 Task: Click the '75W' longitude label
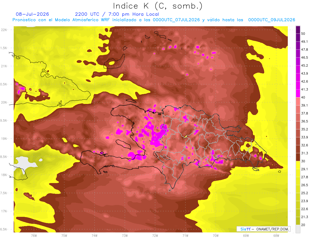coord(64,235)
